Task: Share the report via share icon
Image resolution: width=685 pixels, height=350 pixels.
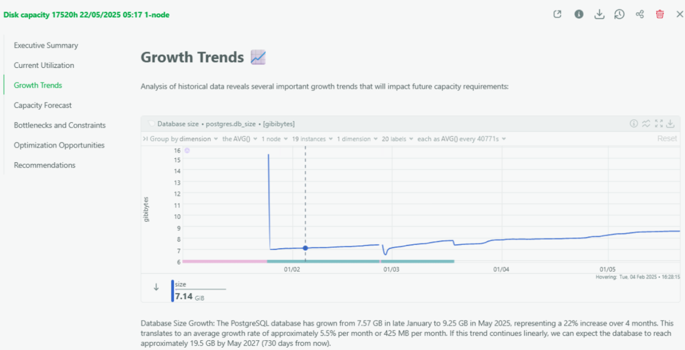Action: (640, 14)
